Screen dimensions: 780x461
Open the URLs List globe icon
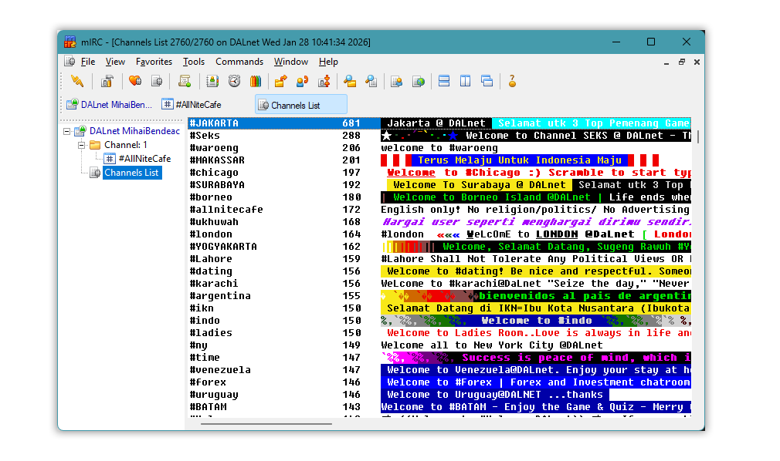click(419, 81)
